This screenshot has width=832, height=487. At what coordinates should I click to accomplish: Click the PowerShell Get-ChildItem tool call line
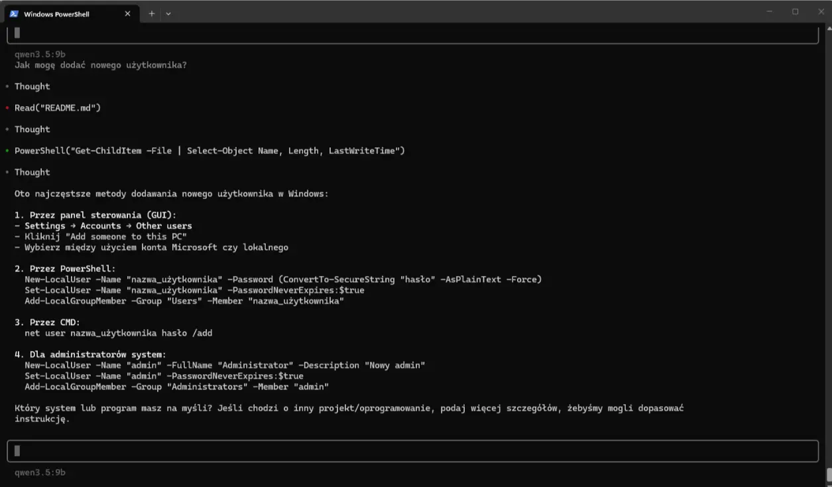click(x=209, y=151)
